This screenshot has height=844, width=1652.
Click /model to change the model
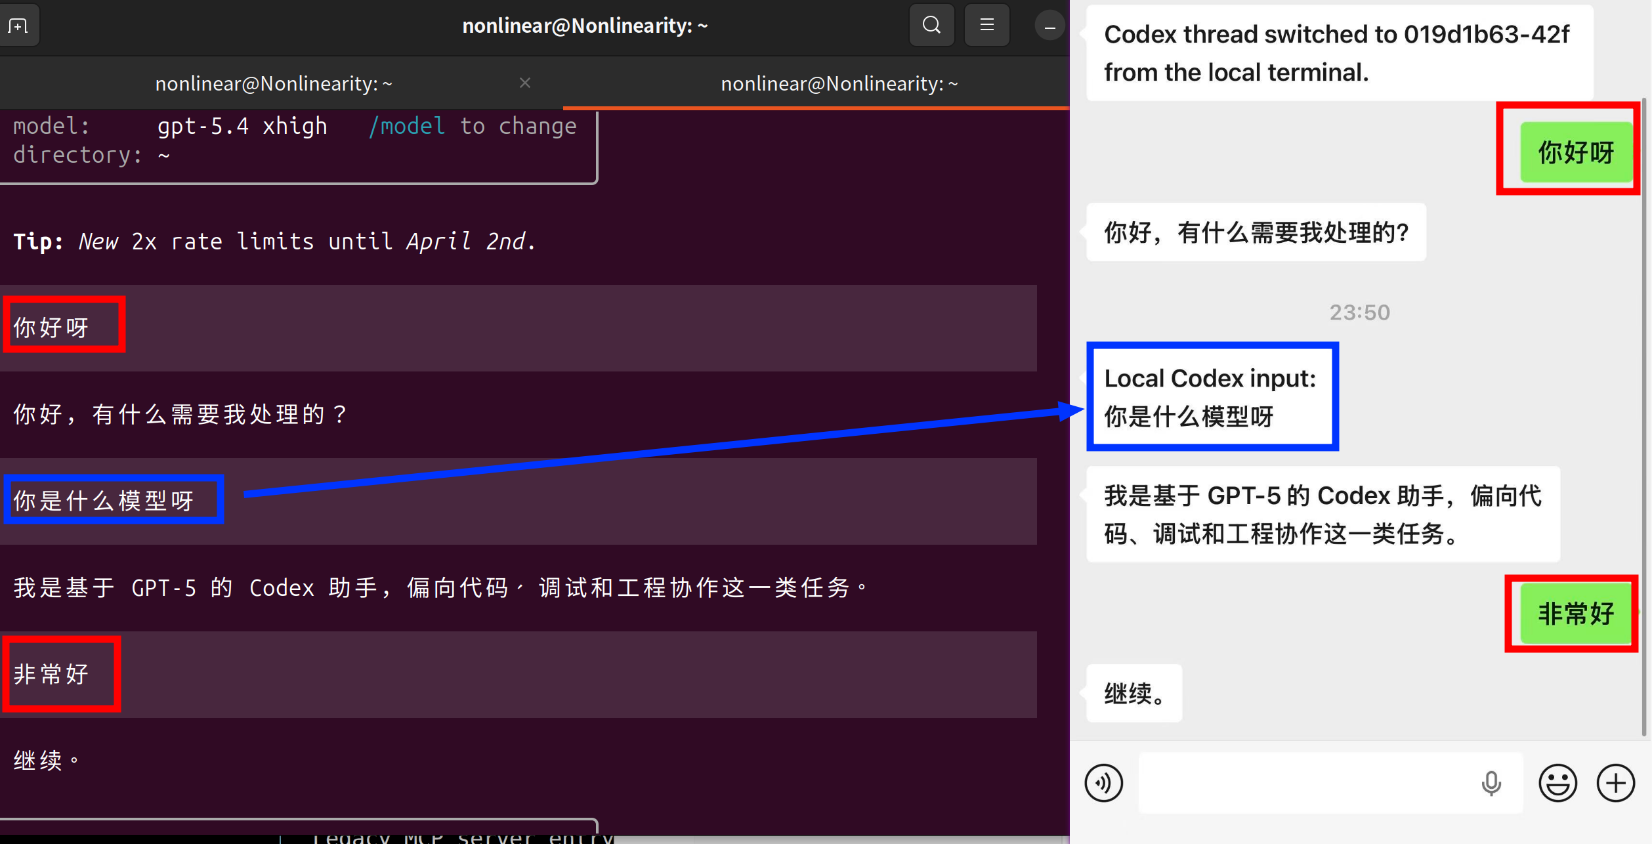(408, 125)
